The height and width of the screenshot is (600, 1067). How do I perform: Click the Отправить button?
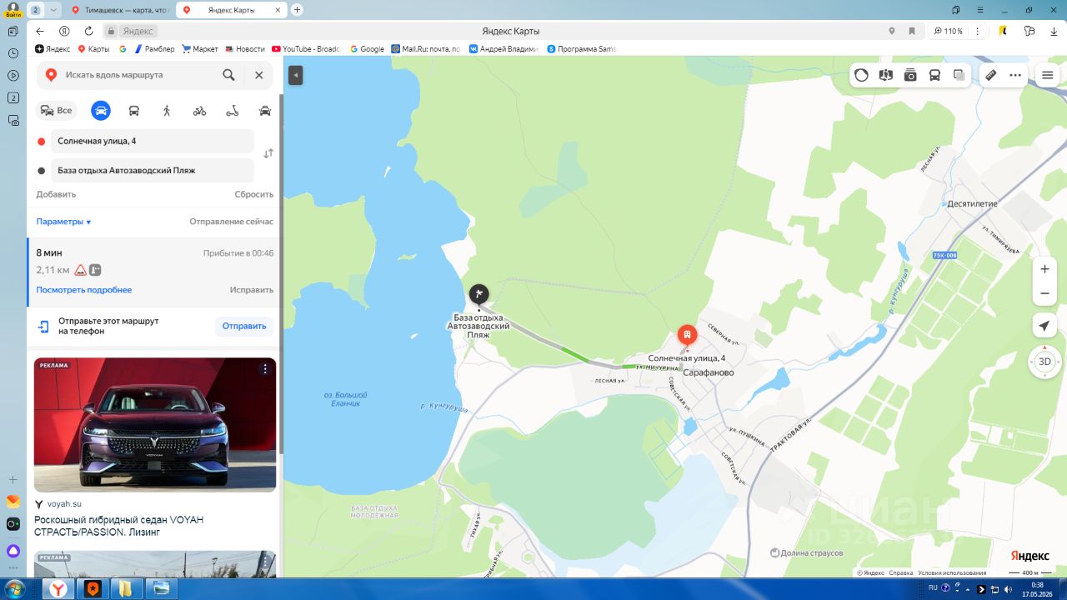coord(244,326)
